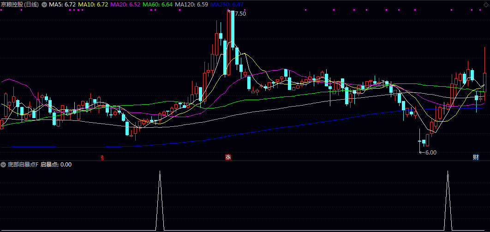Click the diamond icon at chart top-right corner
Image resolution: width=490 pixels, height=232 pixels.
(485, 4)
